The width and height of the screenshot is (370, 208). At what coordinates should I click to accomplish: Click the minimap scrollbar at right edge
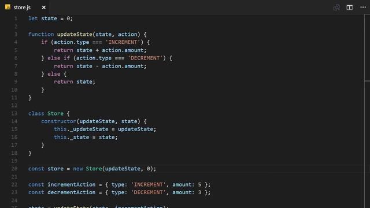pyautogui.click(x=367, y=111)
